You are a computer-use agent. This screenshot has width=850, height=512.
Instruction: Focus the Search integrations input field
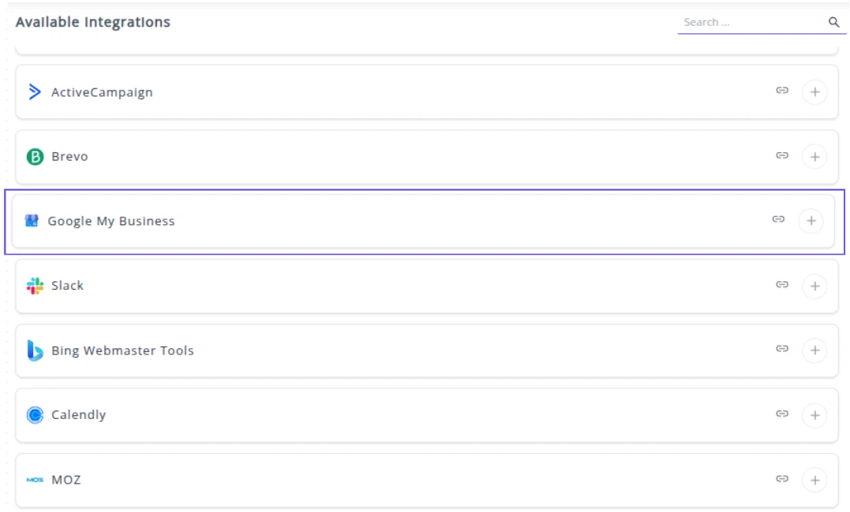pos(749,22)
